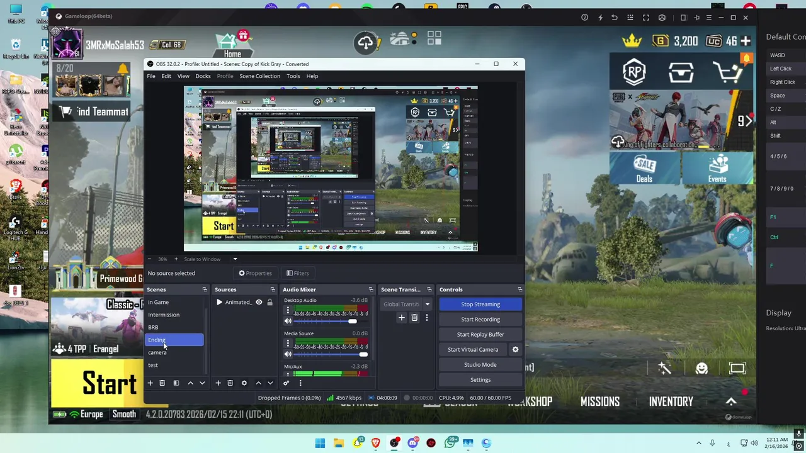Select the 'camera' scene

(174, 352)
